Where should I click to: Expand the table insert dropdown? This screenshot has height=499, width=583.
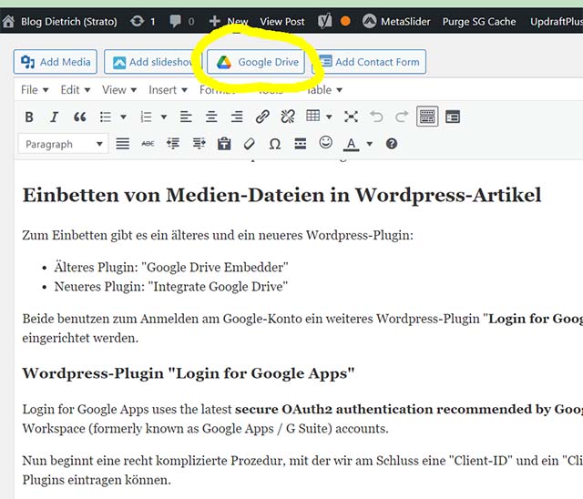point(328,117)
